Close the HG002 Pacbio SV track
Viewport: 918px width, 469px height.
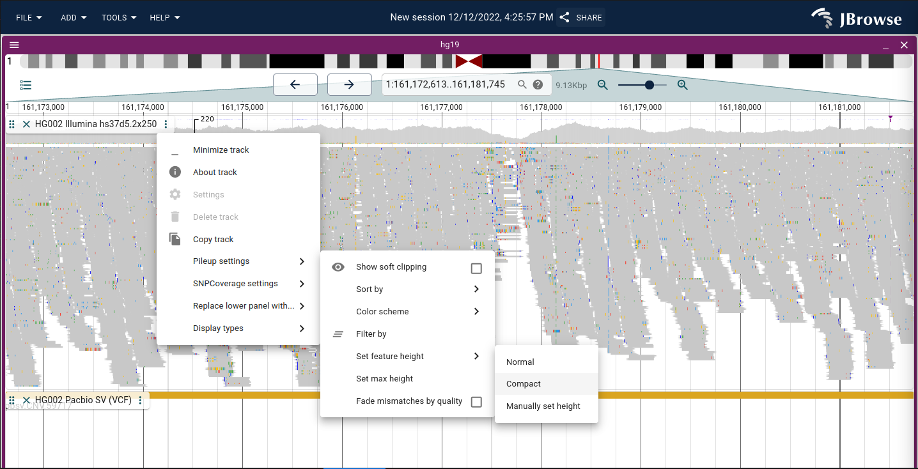(26, 401)
